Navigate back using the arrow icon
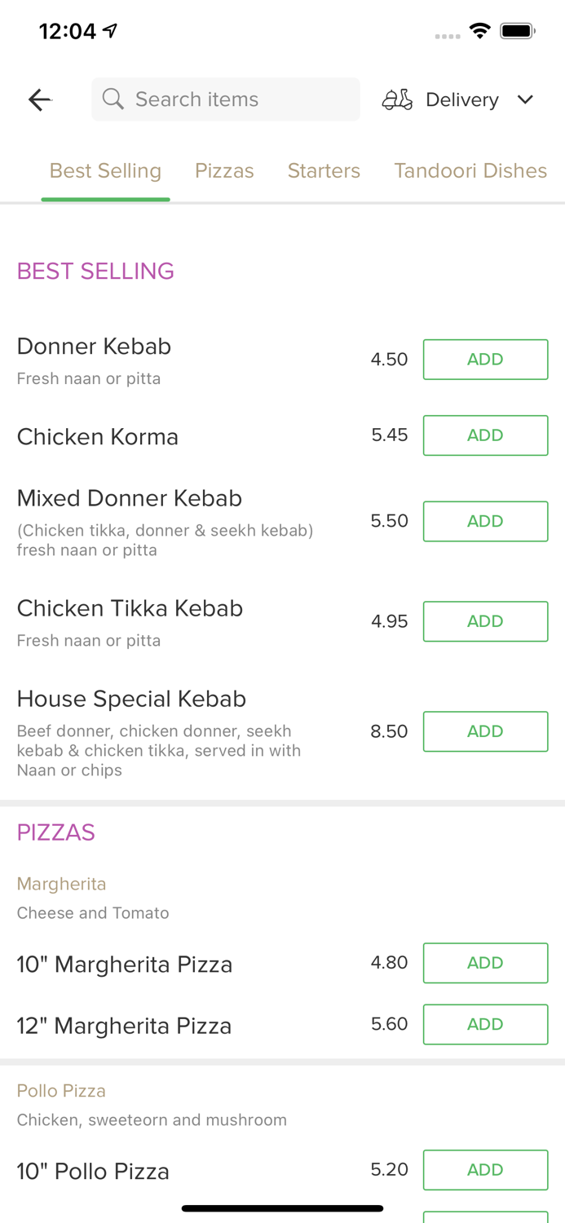Image resolution: width=565 pixels, height=1223 pixels. click(x=38, y=99)
